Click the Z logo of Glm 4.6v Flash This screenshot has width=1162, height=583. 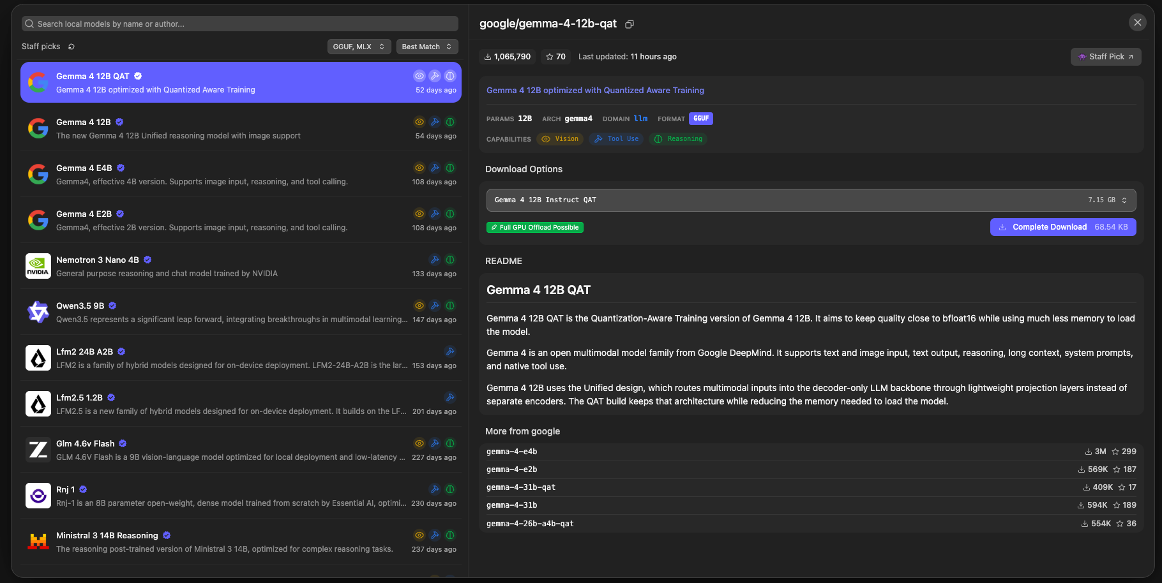click(38, 450)
